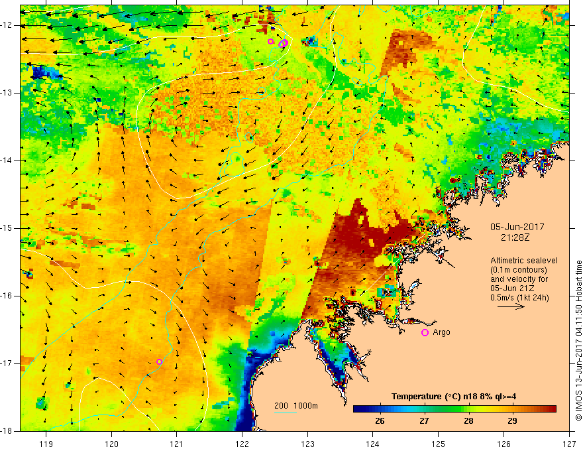Click the longitude axis label '127'
Screen dimensions: 583x451
(569, 444)
